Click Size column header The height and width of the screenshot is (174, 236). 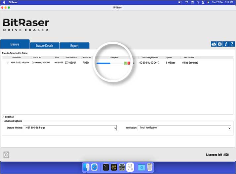57,57
